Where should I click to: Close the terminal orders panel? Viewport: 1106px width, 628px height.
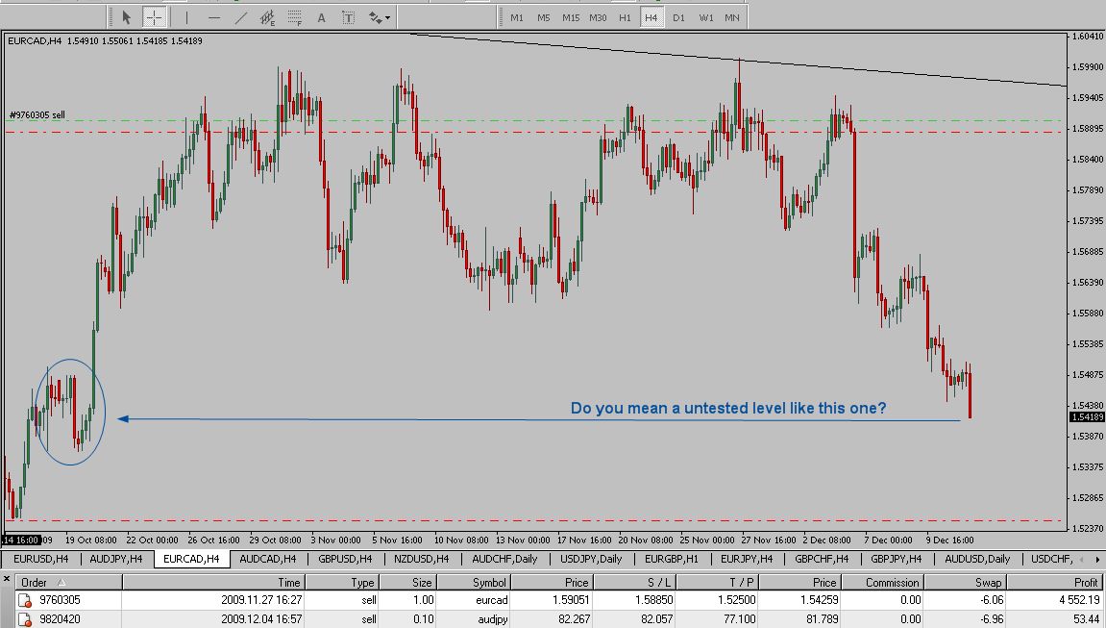coord(7,581)
